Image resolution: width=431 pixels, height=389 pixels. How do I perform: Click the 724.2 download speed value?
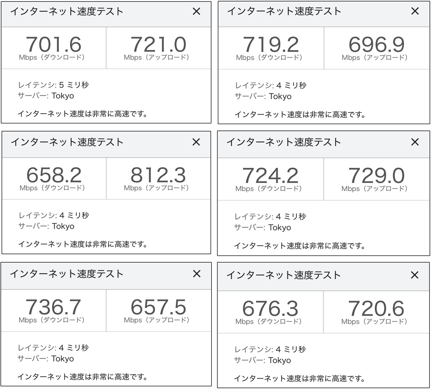pyautogui.click(x=270, y=176)
